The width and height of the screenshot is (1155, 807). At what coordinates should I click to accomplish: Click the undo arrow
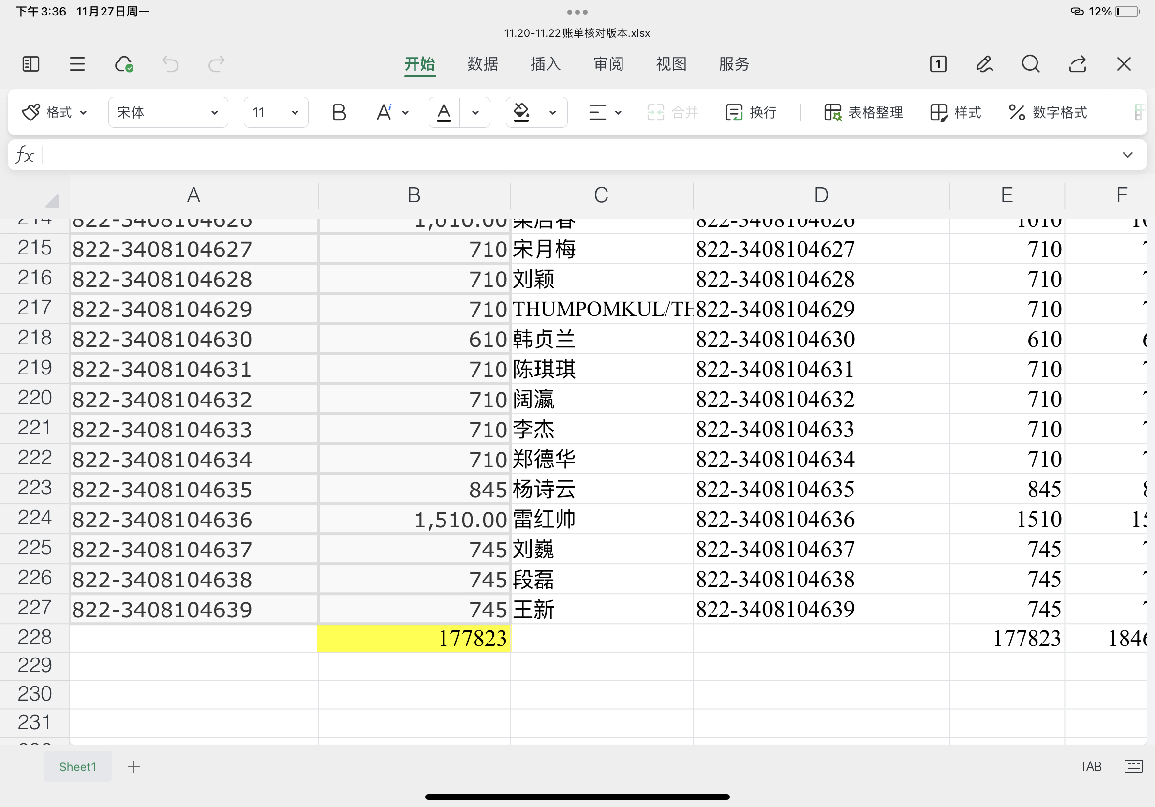tap(170, 64)
